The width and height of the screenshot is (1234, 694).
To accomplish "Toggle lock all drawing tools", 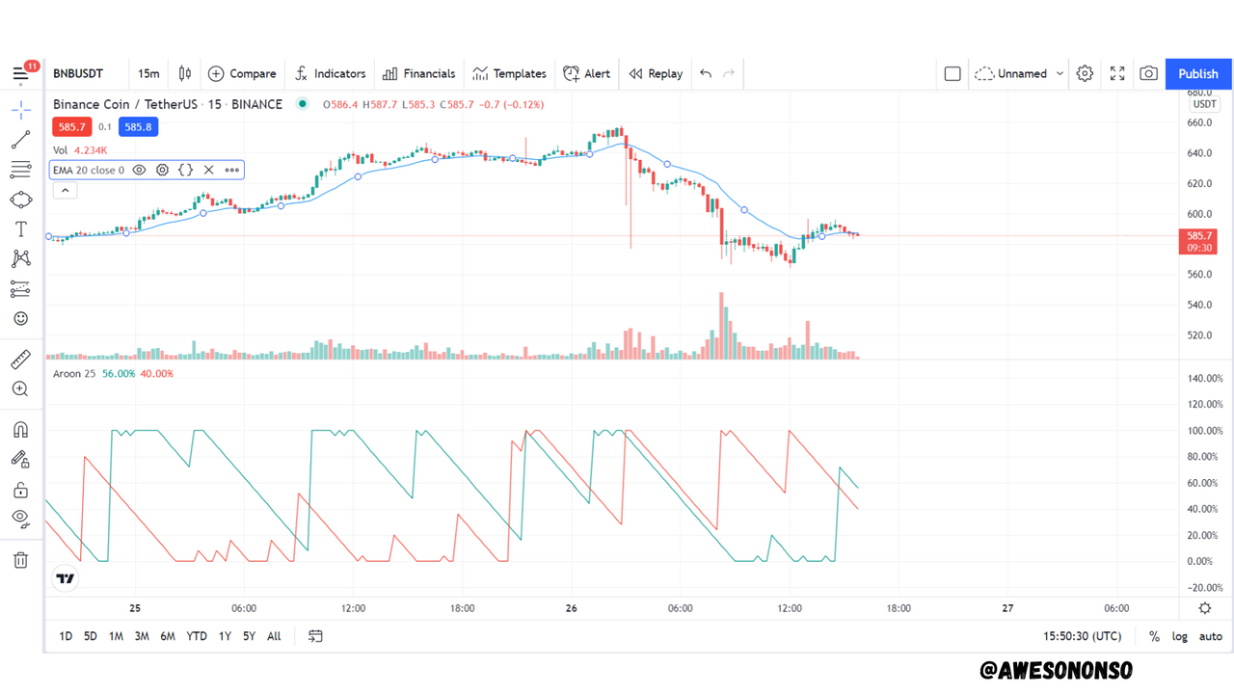I will click(x=20, y=490).
